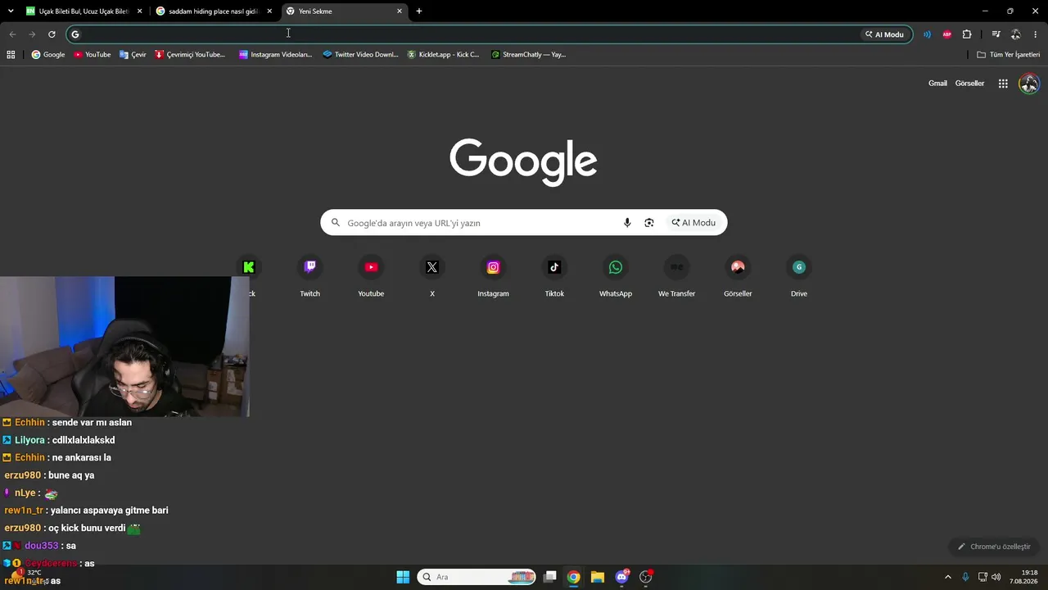Open the Gmail link
Image resolution: width=1048 pixels, height=590 pixels.
coord(937,84)
